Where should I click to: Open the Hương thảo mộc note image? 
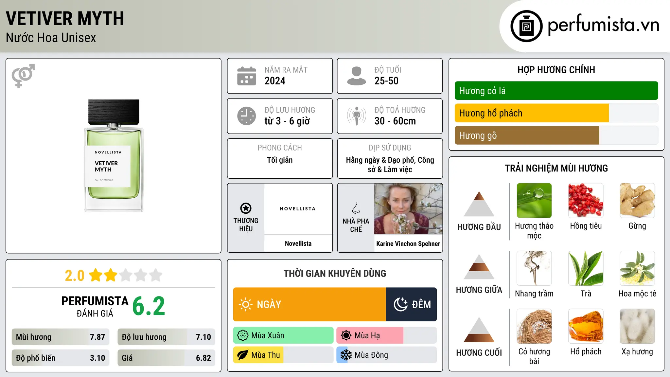pyautogui.click(x=534, y=201)
